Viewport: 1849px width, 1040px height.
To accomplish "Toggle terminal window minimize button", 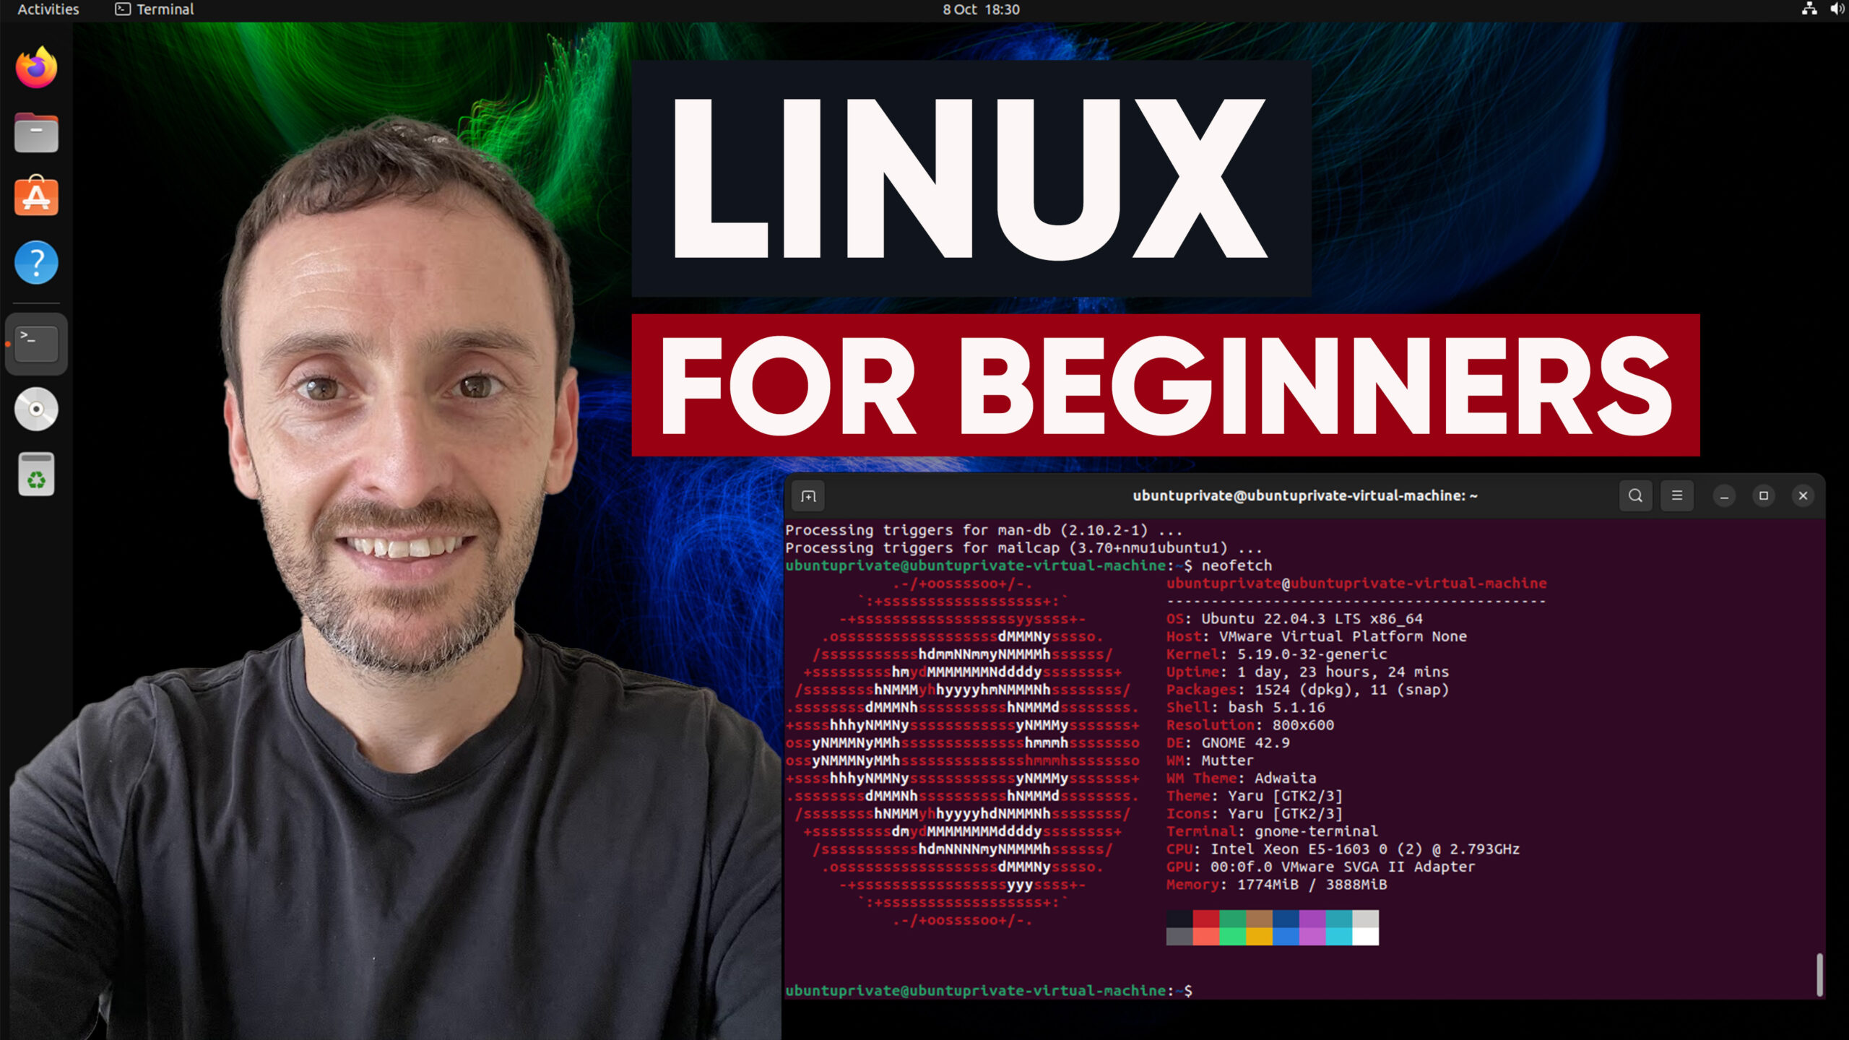I will [x=1723, y=495].
